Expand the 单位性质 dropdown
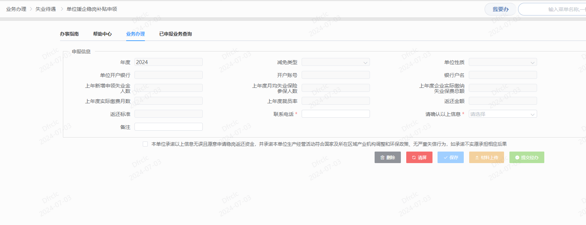The height and width of the screenshot is (225, 586). click(x=503, y=62)
